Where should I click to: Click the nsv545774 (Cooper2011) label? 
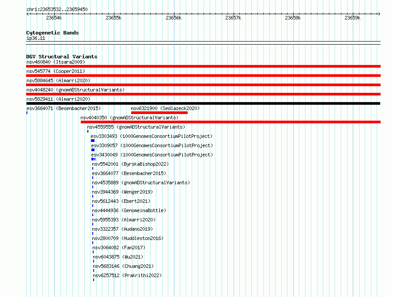click(56, 71)
